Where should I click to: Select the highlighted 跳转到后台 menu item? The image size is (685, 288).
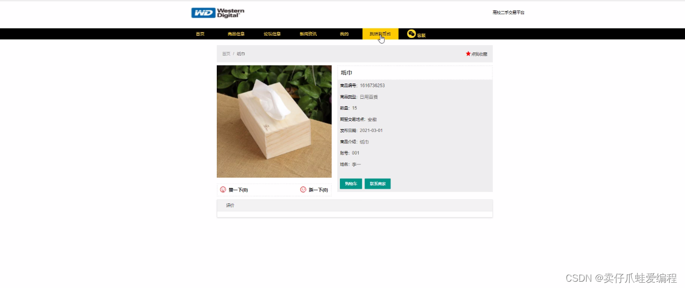click(x=380, y=34)
